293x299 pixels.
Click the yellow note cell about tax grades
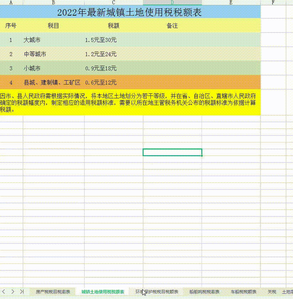[x=130, y=102]
